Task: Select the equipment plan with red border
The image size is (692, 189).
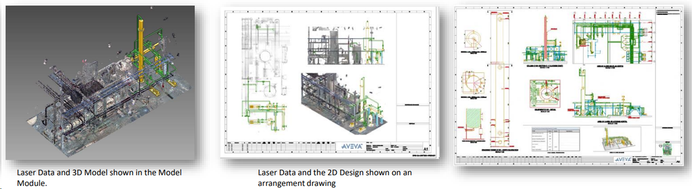Action: [x=546, y=92]
